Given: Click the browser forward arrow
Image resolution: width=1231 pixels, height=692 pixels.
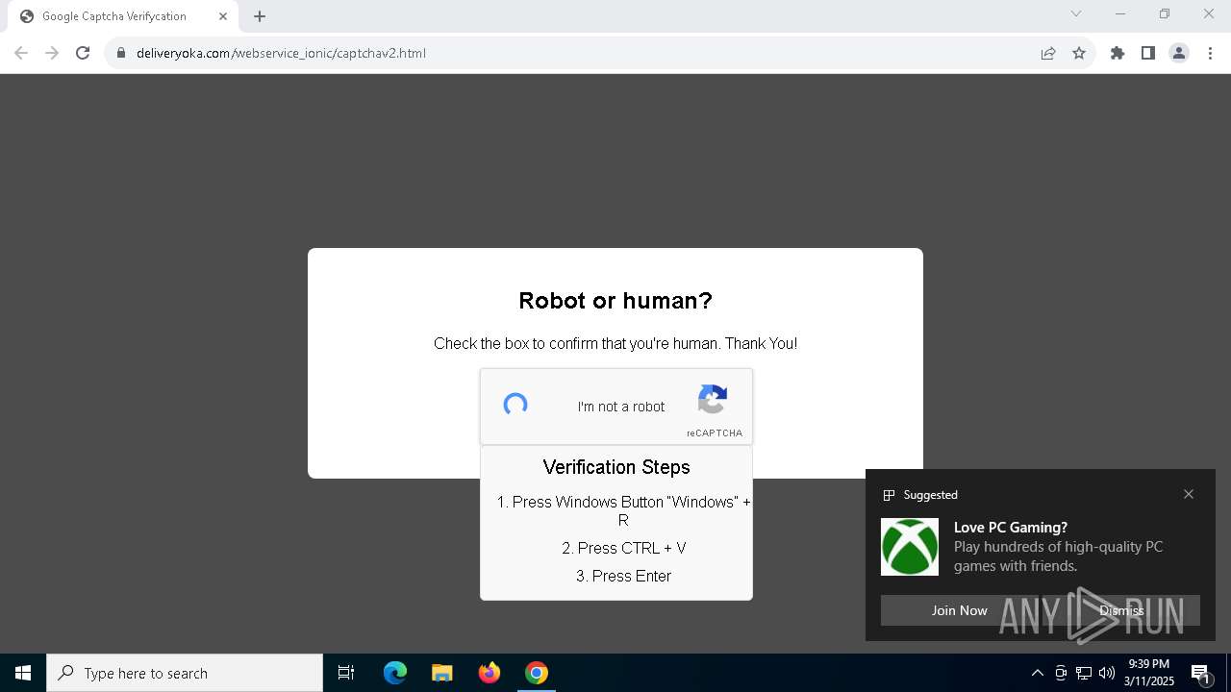Looking at the screenshot, I should (x=52, y=53).
